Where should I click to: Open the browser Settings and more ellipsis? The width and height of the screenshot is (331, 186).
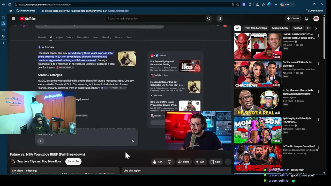pyautogui.click(x=276, y=4)
